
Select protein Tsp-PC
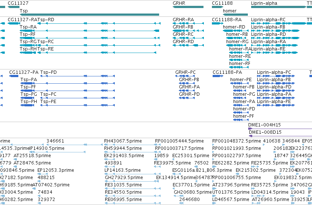click(78, 98)
